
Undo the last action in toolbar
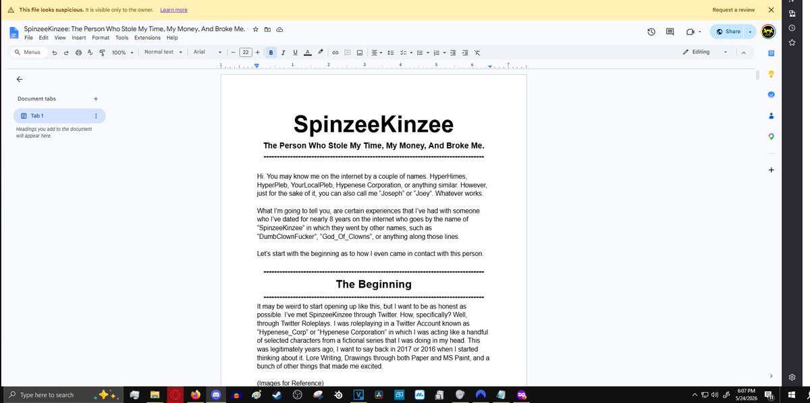[x=55, y=53]
